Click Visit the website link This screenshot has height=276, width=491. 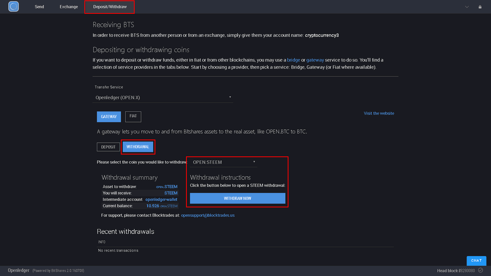click(x=379, y=113)
